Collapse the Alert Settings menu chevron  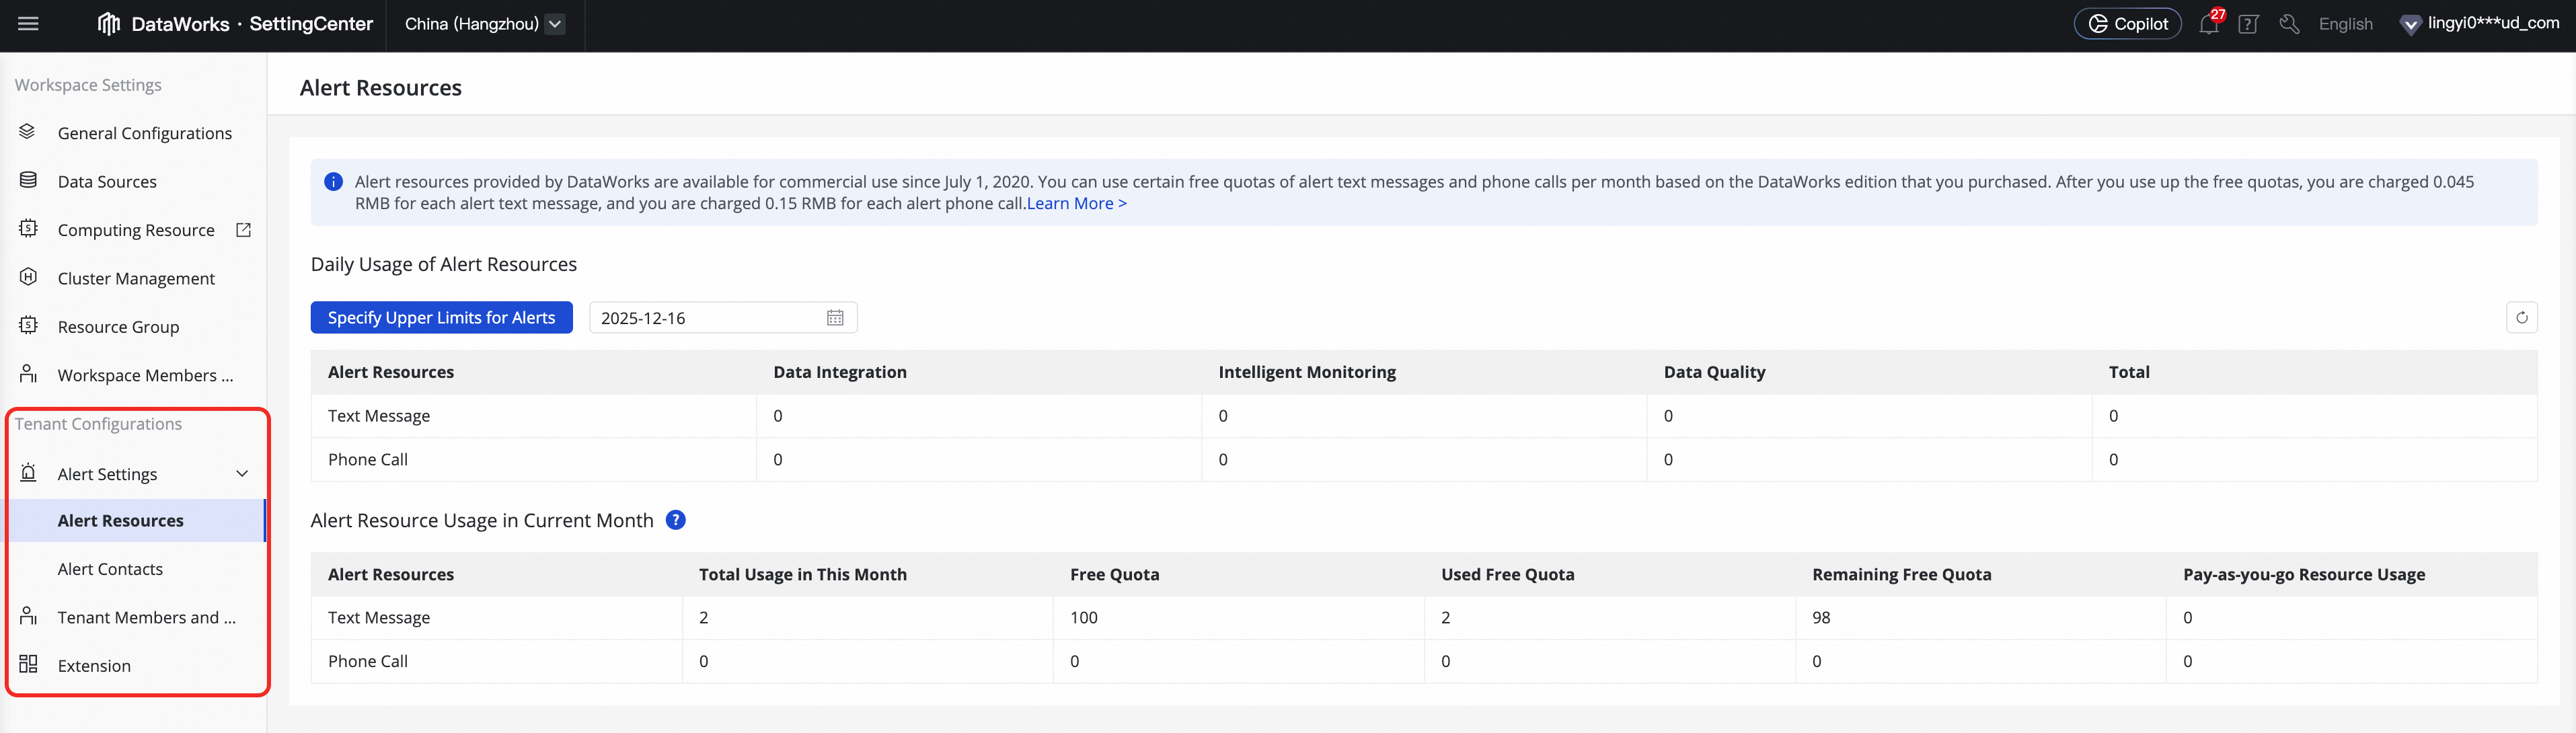242,474
